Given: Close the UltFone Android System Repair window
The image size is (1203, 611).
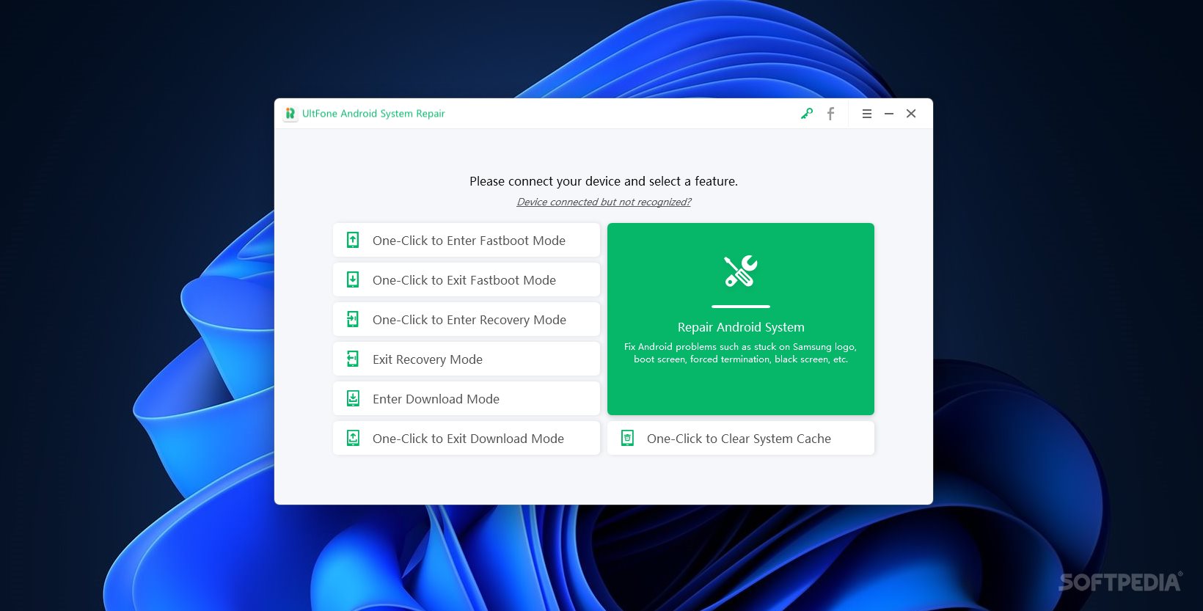Looking at the screenshot, I should click(911, 114).
